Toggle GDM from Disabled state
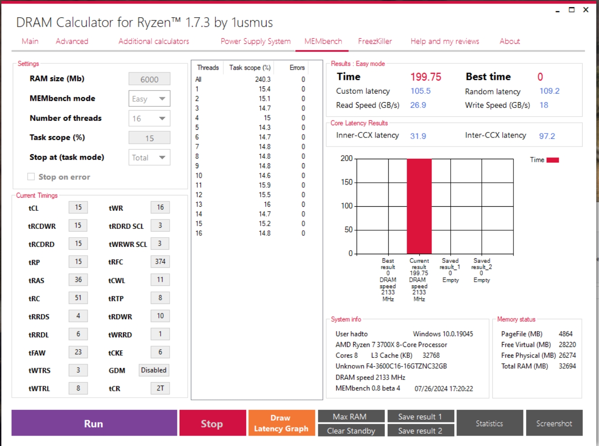The width and height of the screenshot is (599, 446). pyautogui.click(x=154, y=370)
